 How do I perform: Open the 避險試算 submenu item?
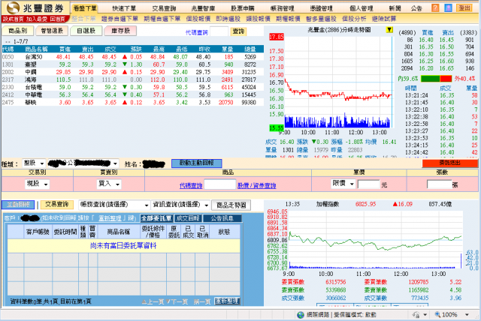pos(384,19)
